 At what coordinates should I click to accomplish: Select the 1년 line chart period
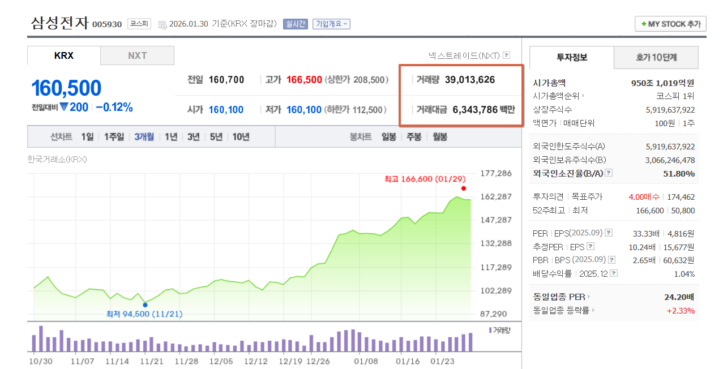click(x=171, y=136)
